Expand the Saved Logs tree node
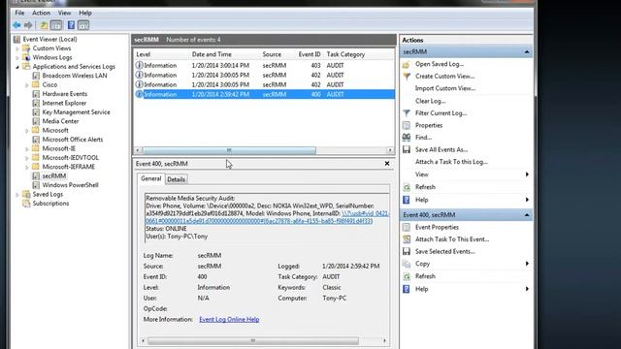The height and width of the screenshot is (349, 621). coord(17,195)
